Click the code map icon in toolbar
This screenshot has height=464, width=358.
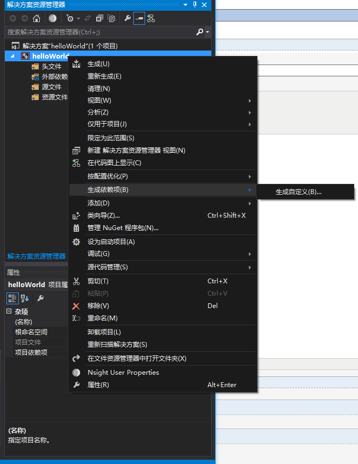click(x=151, y=18)
